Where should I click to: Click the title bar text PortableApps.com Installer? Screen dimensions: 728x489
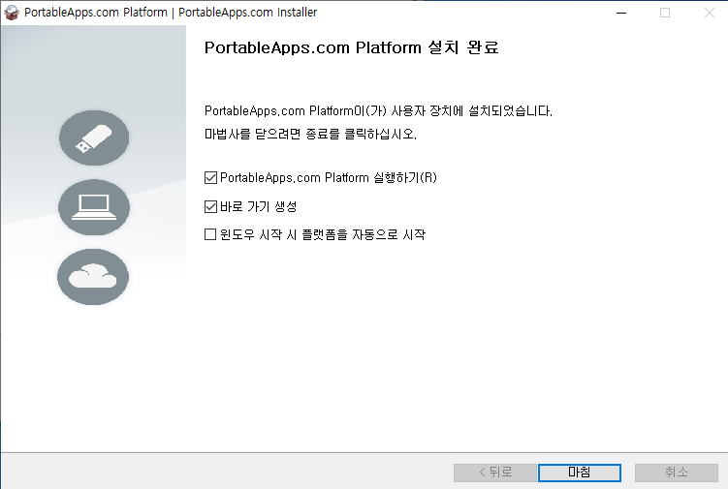pos(247,13)
